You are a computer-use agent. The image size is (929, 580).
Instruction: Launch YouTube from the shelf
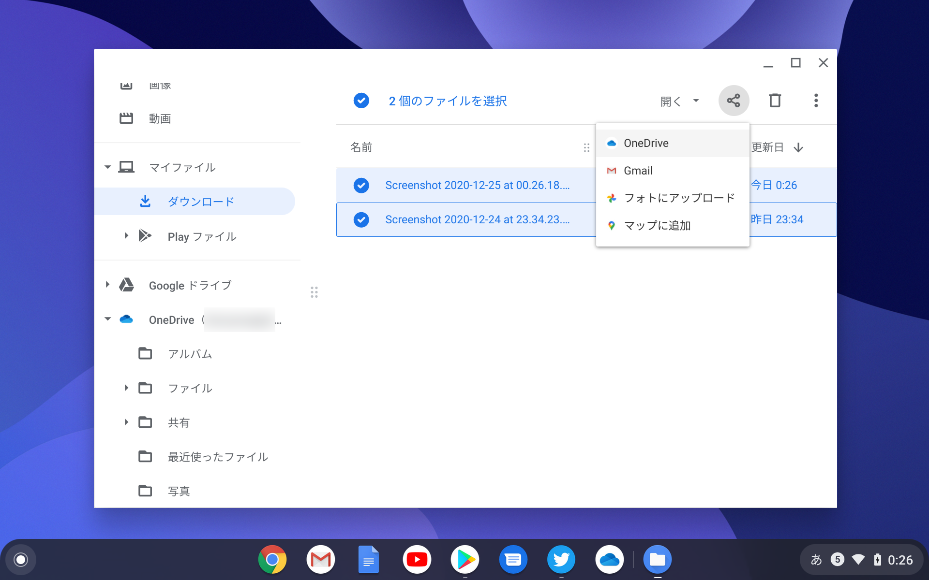417,559
